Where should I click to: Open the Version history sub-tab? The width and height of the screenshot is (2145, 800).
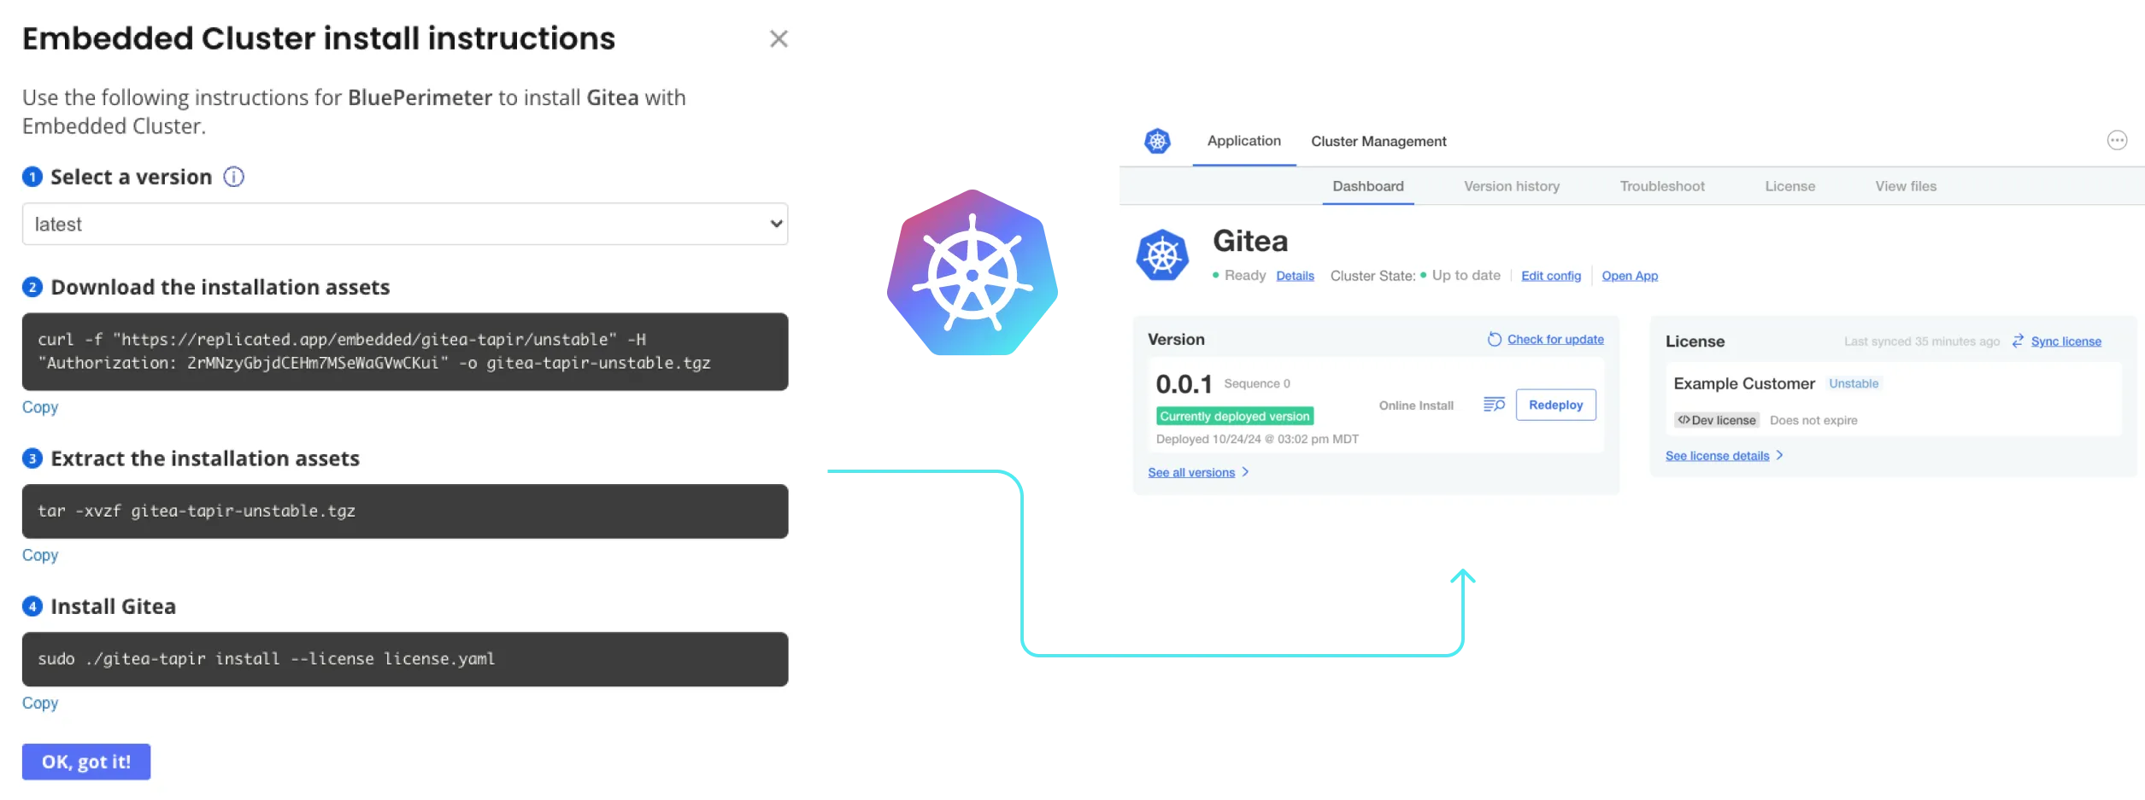(x=1512, y=186)
